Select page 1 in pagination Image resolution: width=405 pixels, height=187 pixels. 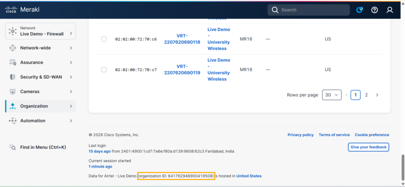click(356, 95)
